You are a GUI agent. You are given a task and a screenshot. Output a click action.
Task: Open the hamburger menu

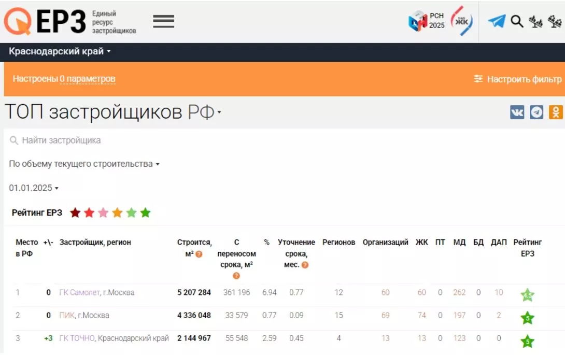[x=163, y=21]
